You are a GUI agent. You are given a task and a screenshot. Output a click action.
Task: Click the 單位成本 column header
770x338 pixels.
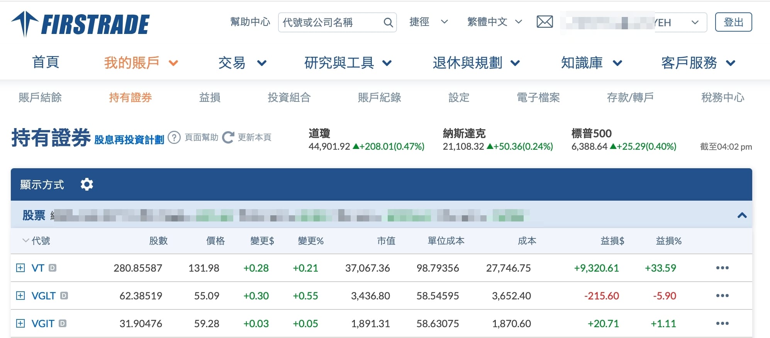446,241
